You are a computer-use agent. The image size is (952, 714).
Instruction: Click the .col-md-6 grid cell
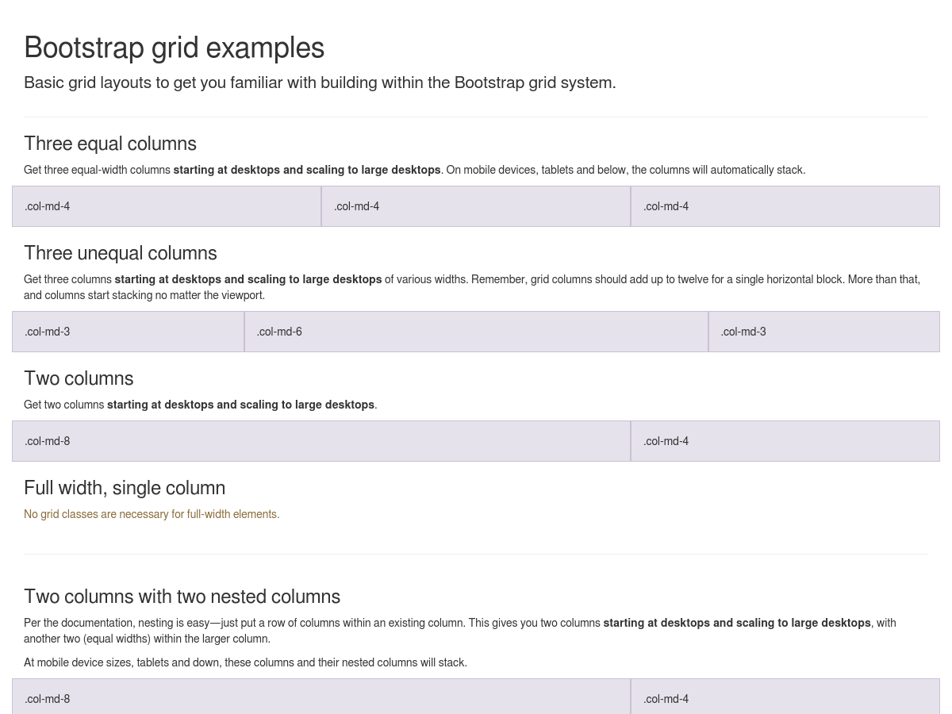pos(476,332)
